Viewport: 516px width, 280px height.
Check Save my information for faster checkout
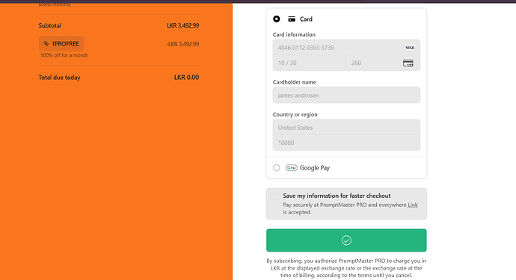point(274,196)
